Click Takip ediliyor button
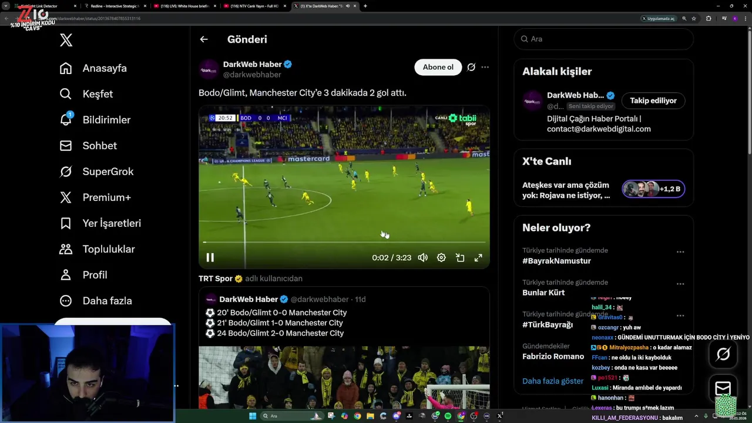This screenshot has height=423, width=752. coord(653,100)
